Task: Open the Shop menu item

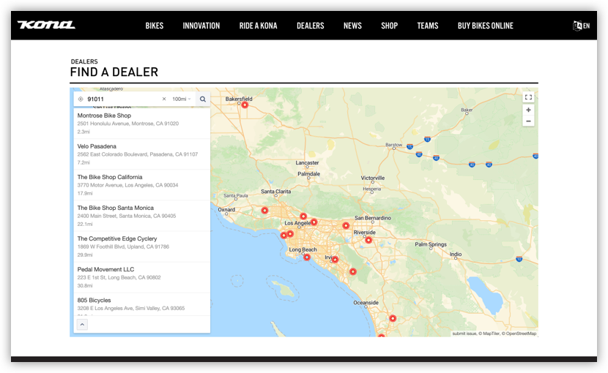Action: [389, 26]
